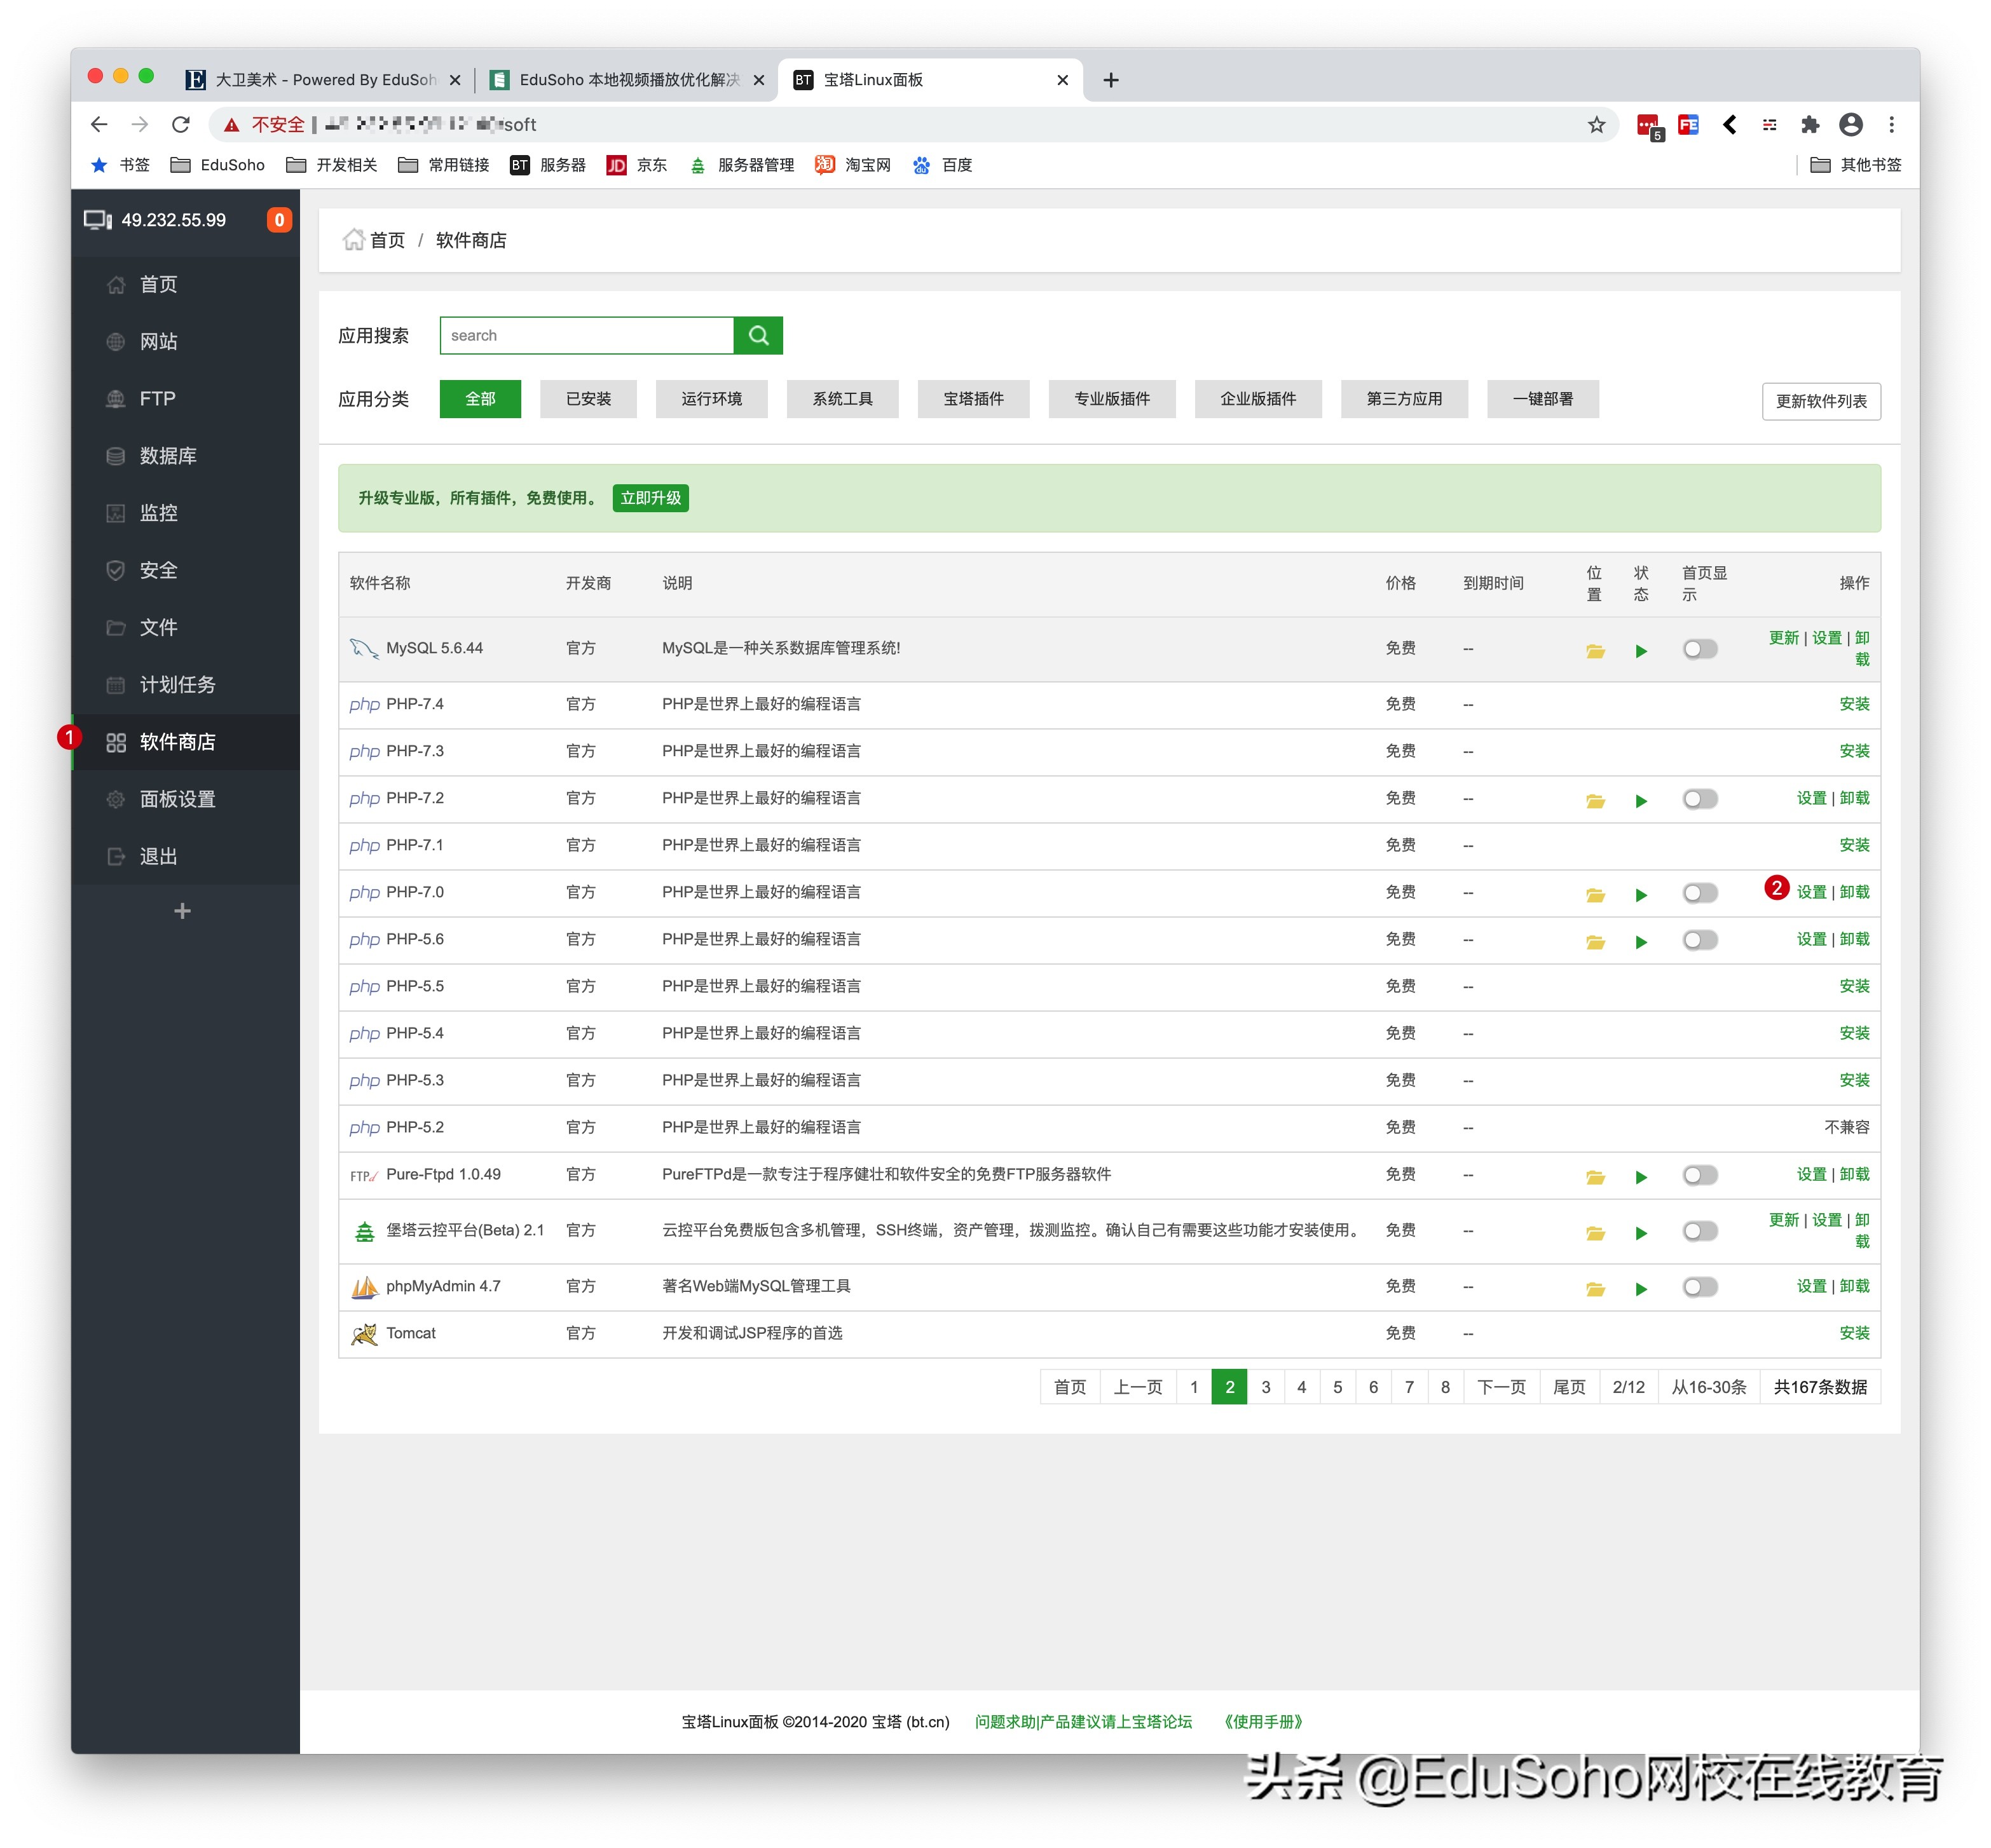Enable PHP-7.0 homepage display toggle
Screen dimensions: 1991x1848
1699,893
